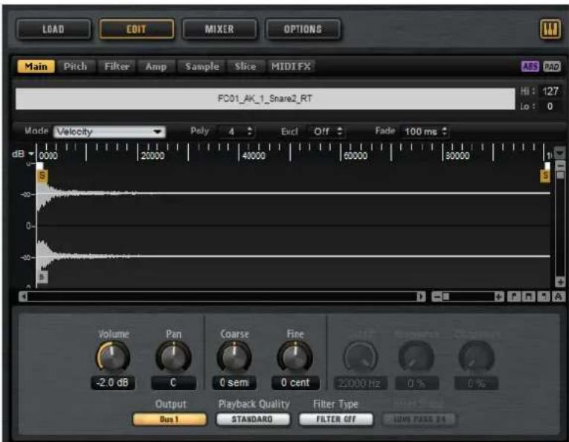Click the Hi velocity value 127
The height and width of the screenshot is (442, 569).
coord(550,91)
